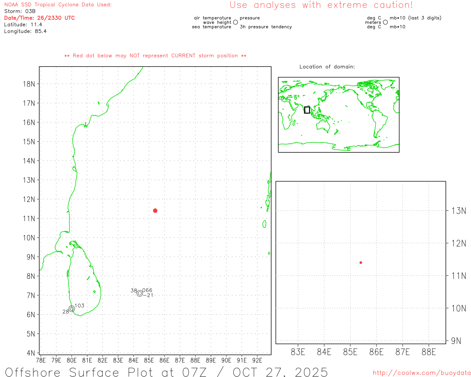471x377 pixels.
Task: Click the 'Location of domain:' label
Action: tap(327, 67)
